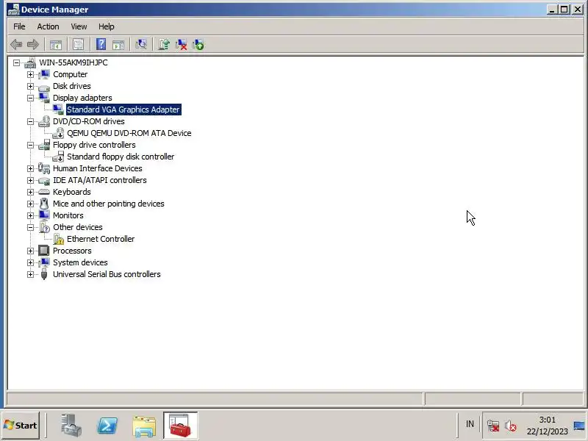This screenshot has height=441, width=588.
Task: Collapse the DVD/CD-ROM drives category
Action: pyautogui.click(x=30, y=121)
